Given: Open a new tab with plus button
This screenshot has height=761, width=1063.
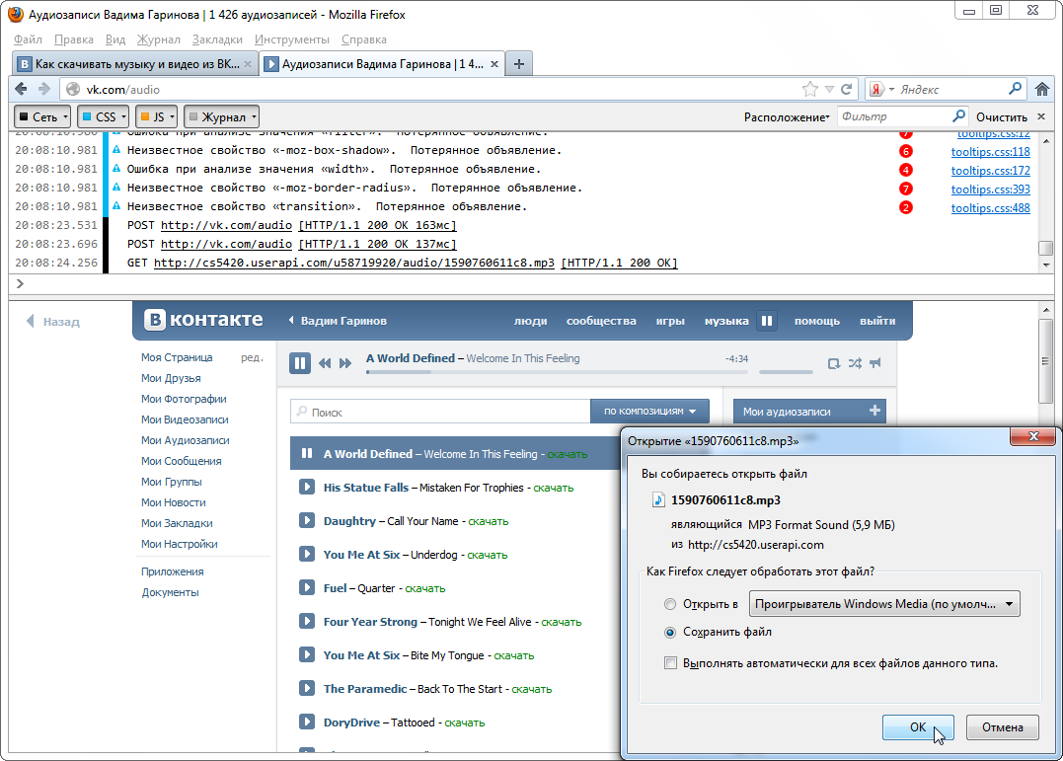Looking at the screenshot, I should (518, 64).
